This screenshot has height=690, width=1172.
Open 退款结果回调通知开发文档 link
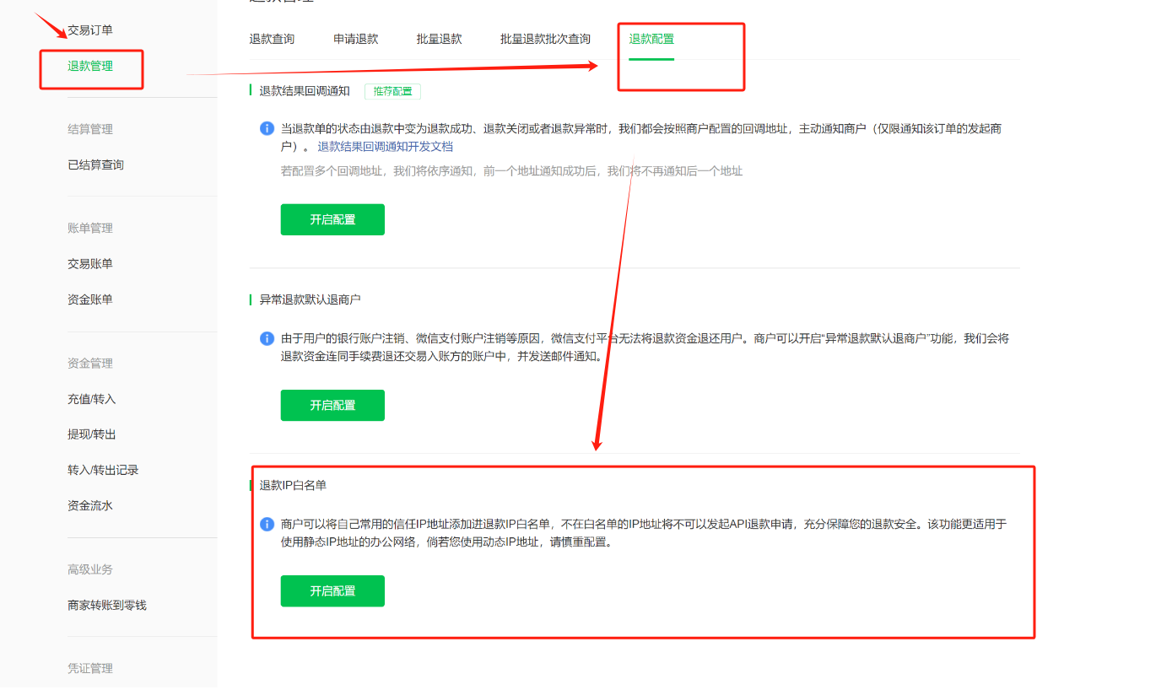(385, 147)
